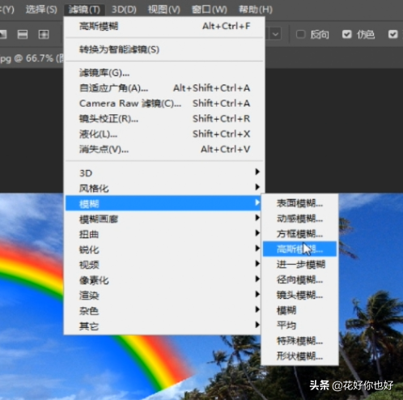Expand the 视频 submenu
Image resolution: width=403 pixels, height=400 pixels.
[x=164, y=265]
